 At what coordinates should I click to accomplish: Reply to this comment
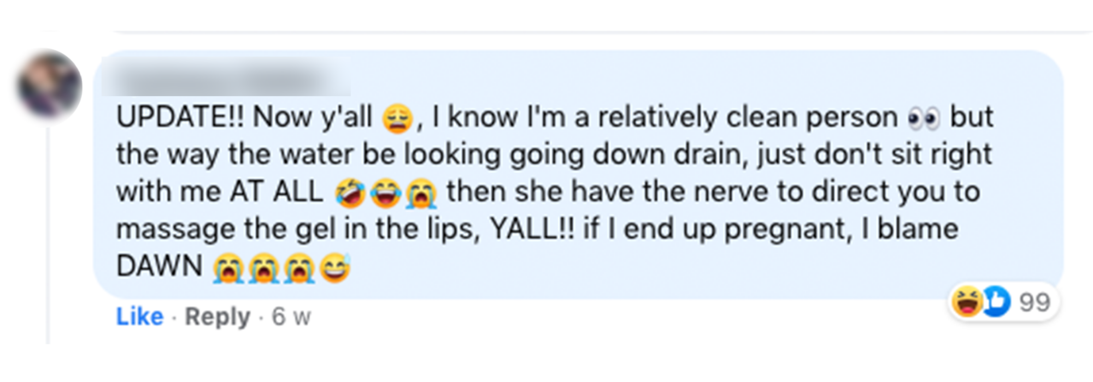point(217,317)
